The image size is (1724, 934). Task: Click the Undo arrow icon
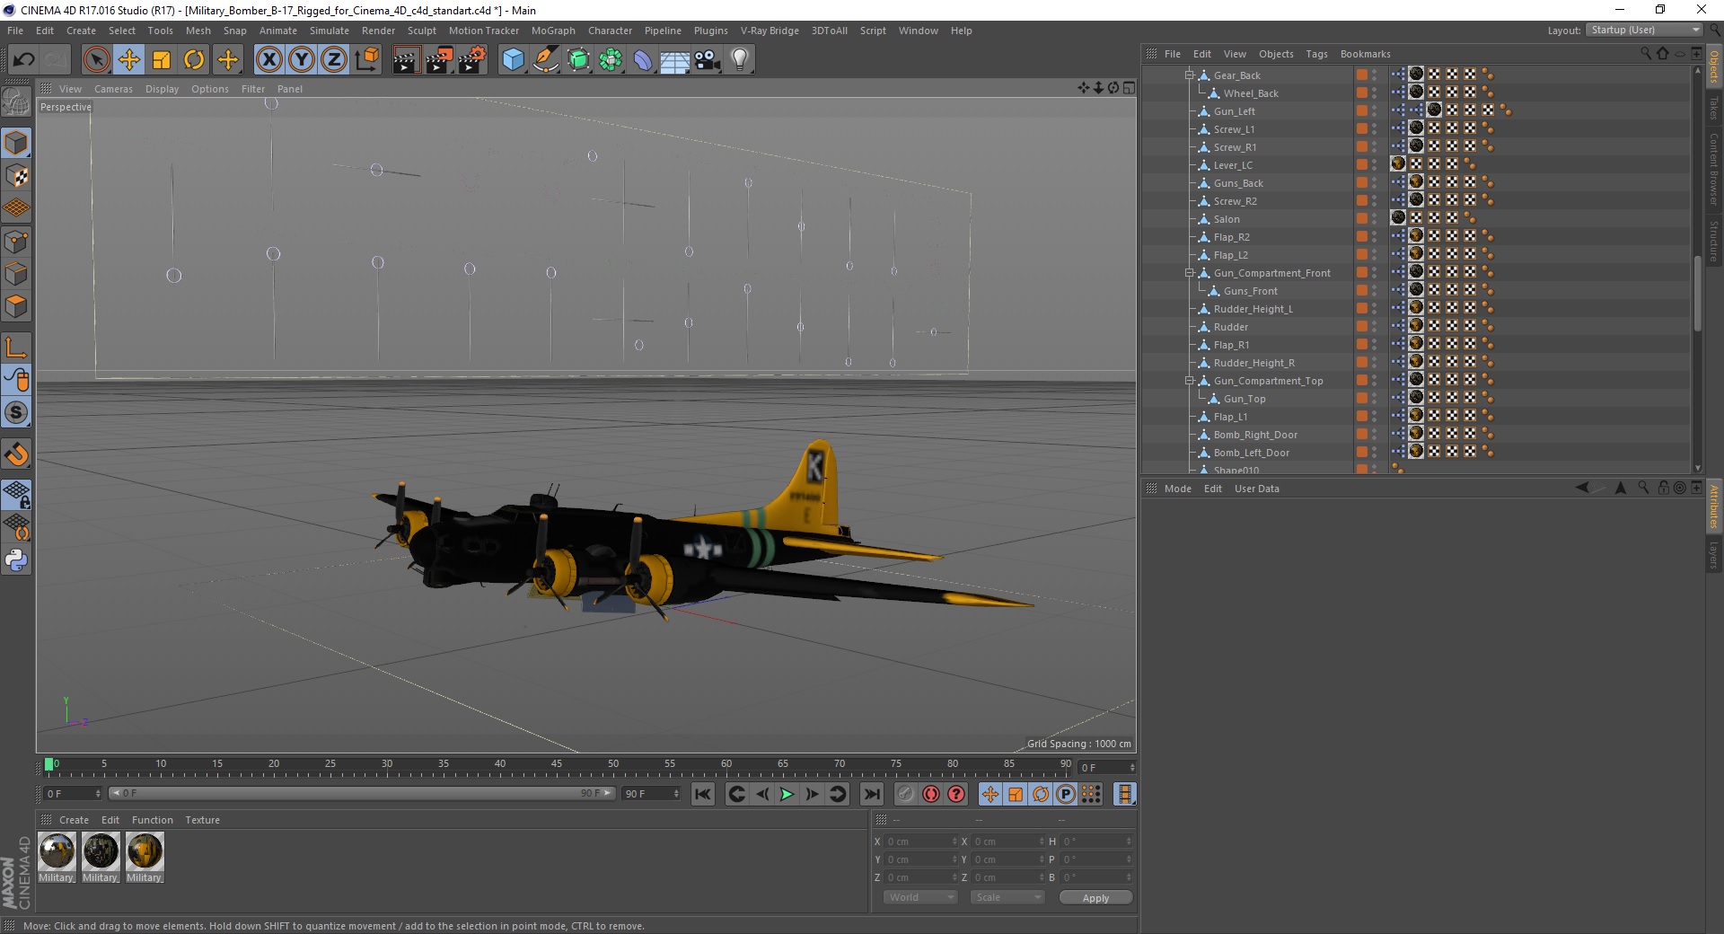(23, 60)
